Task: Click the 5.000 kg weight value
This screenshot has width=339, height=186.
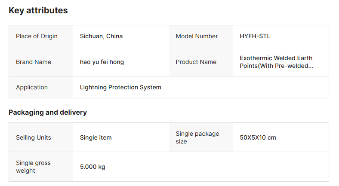Action: [x=92, y=167]
